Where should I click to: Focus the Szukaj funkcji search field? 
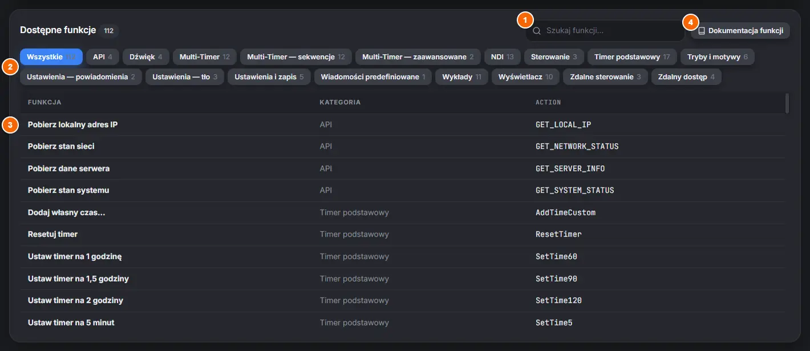click(605, 31)
